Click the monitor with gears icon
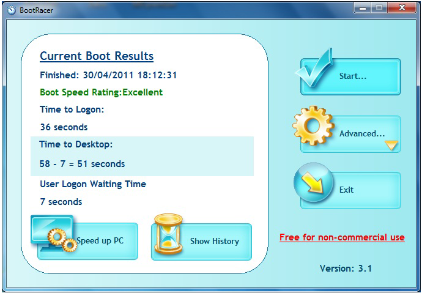422x293 pixels. [x=54, y=234]
